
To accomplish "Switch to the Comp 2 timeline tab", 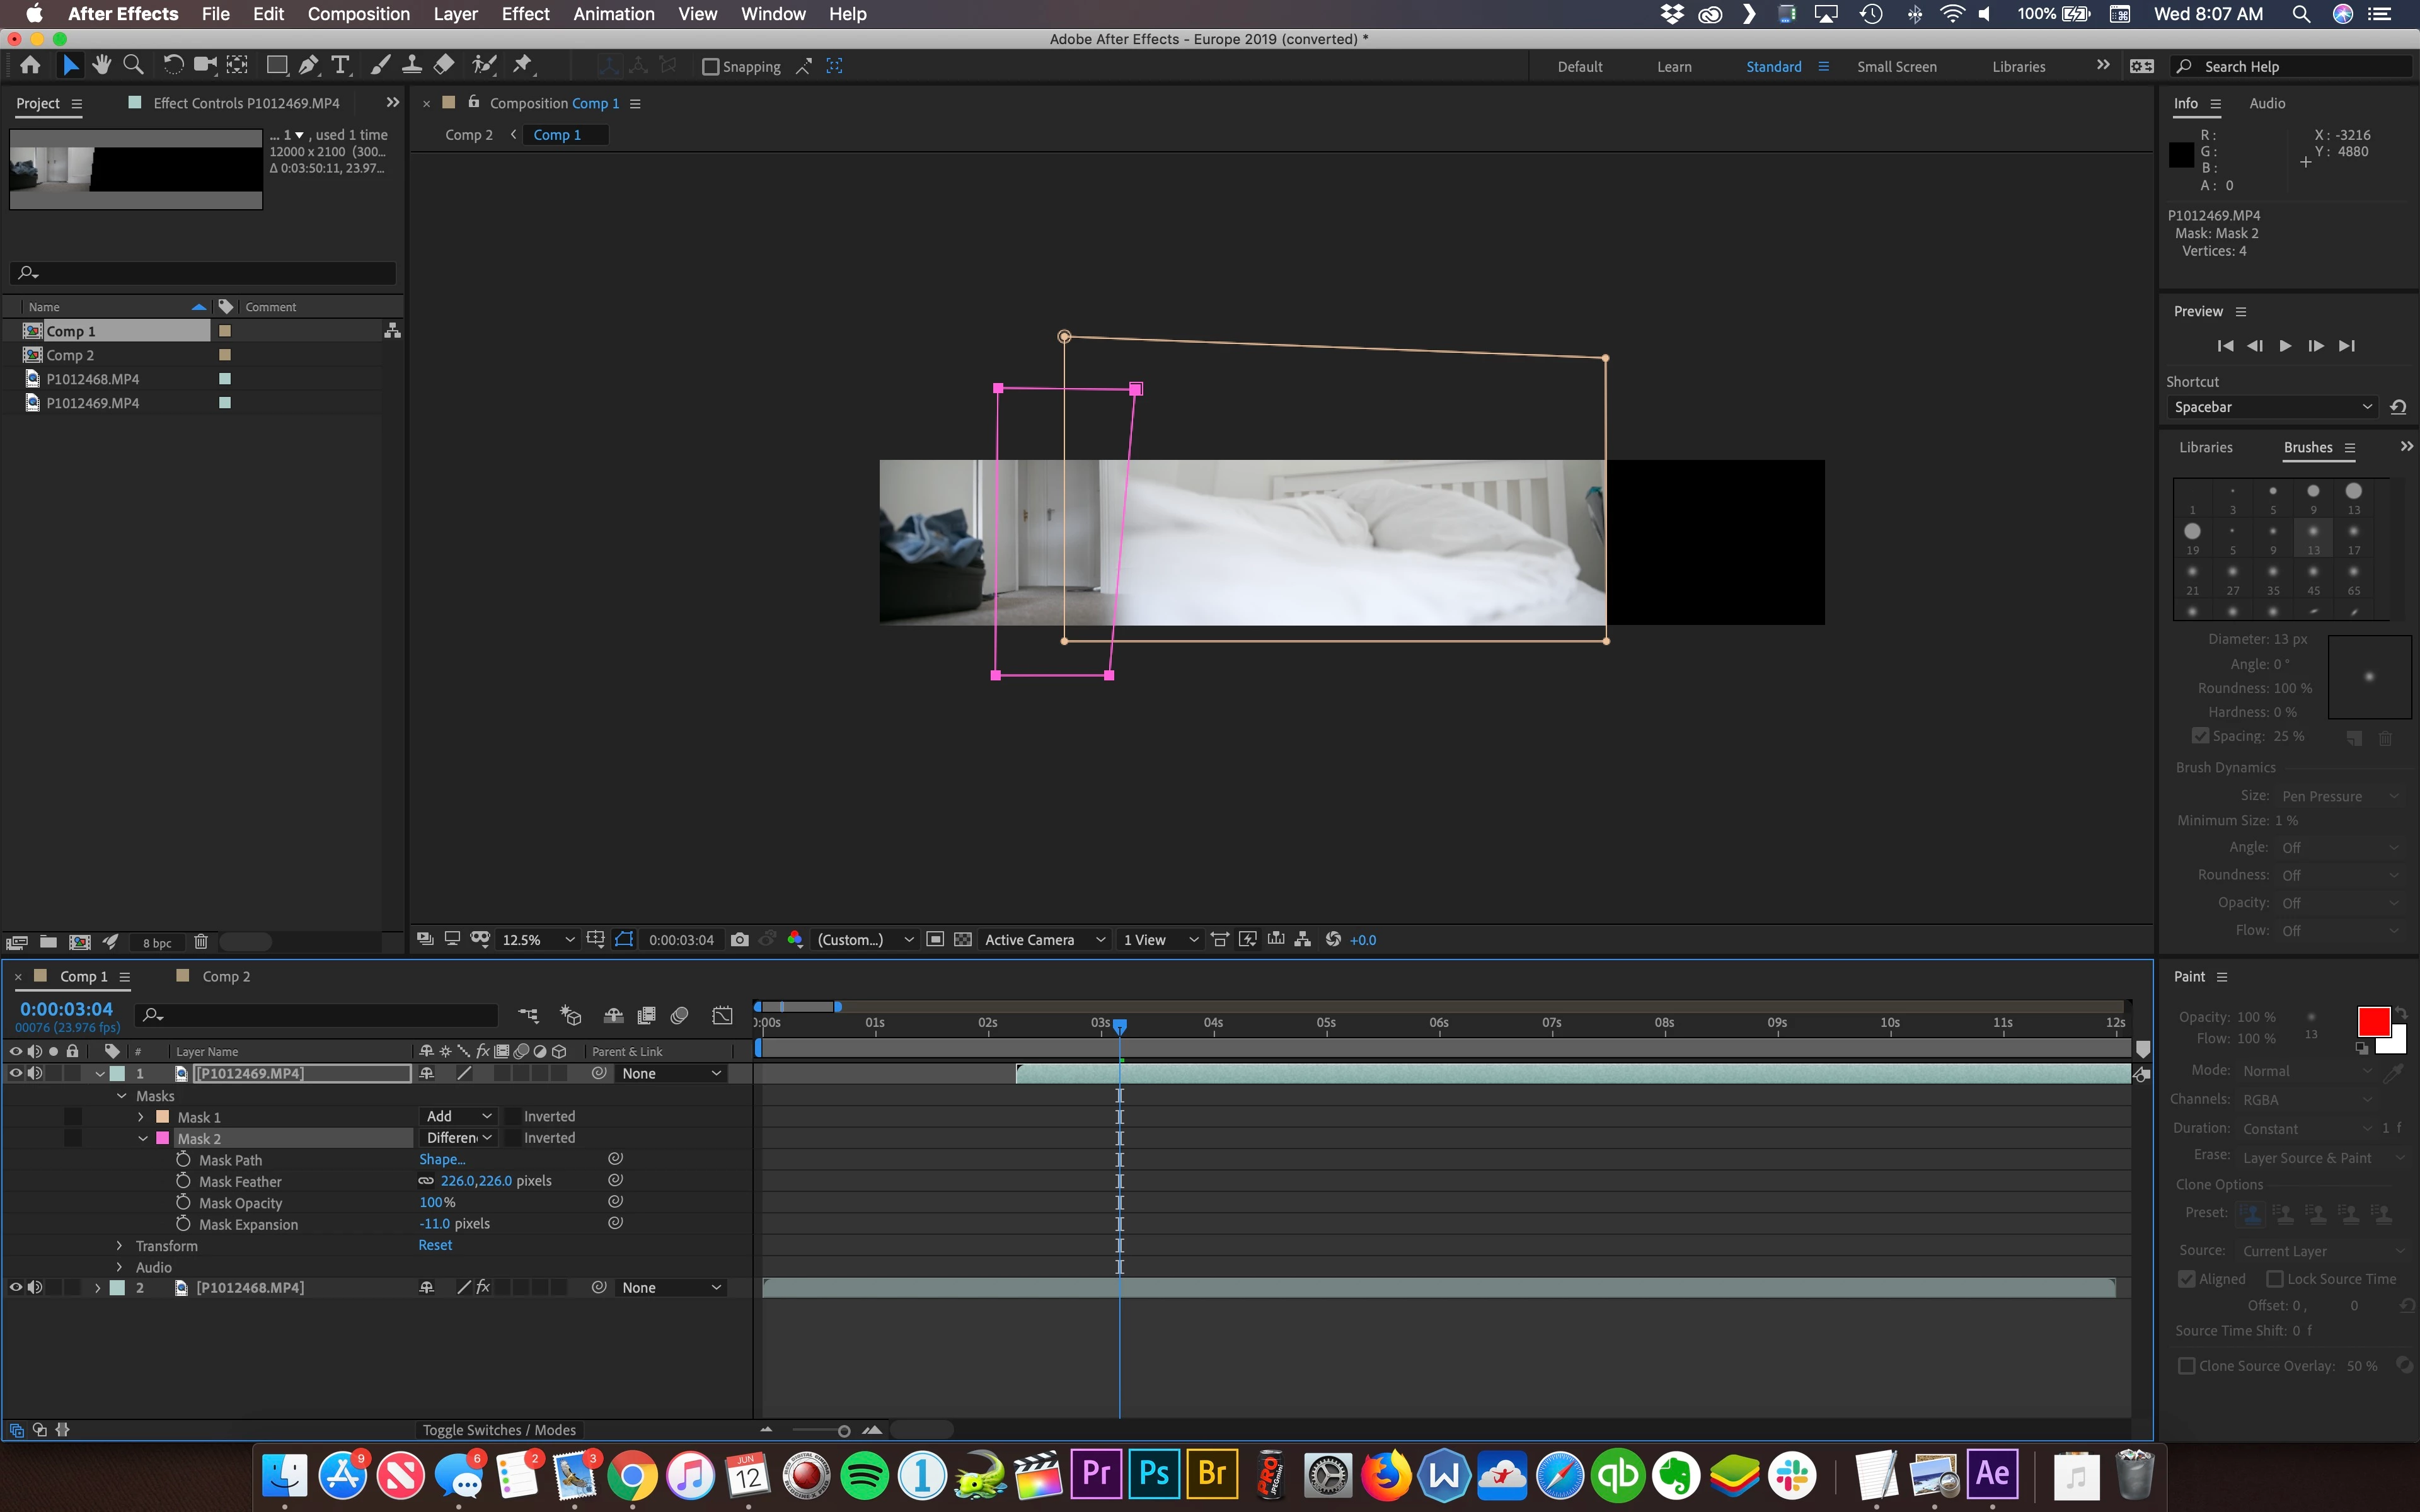I will click(x=226, y=977).
